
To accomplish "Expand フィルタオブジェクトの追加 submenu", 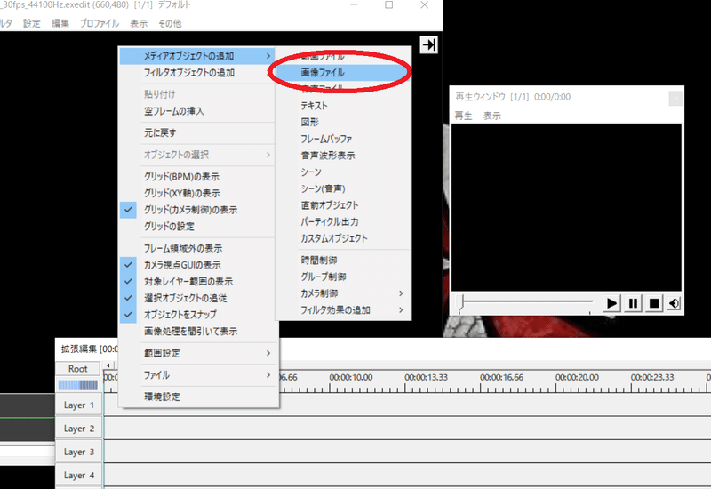I will click(196, 73).
